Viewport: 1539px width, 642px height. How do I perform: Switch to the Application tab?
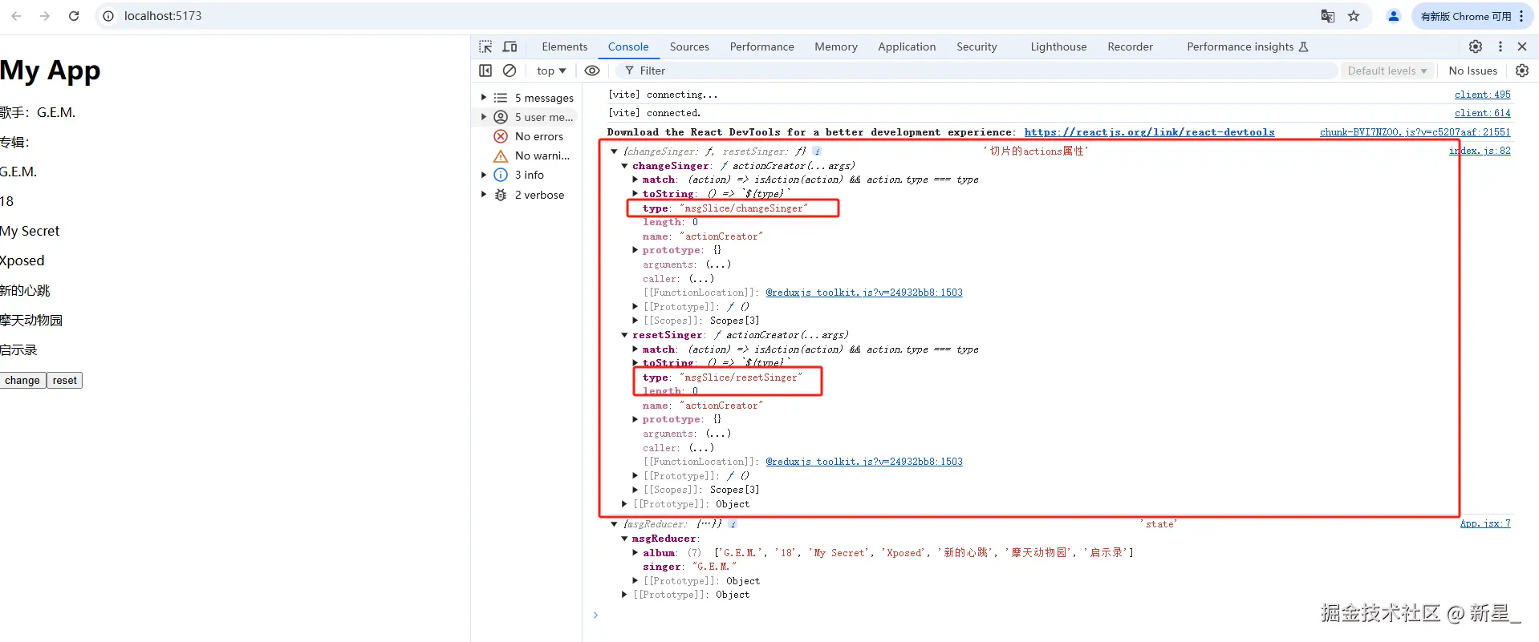click(907, 46)
